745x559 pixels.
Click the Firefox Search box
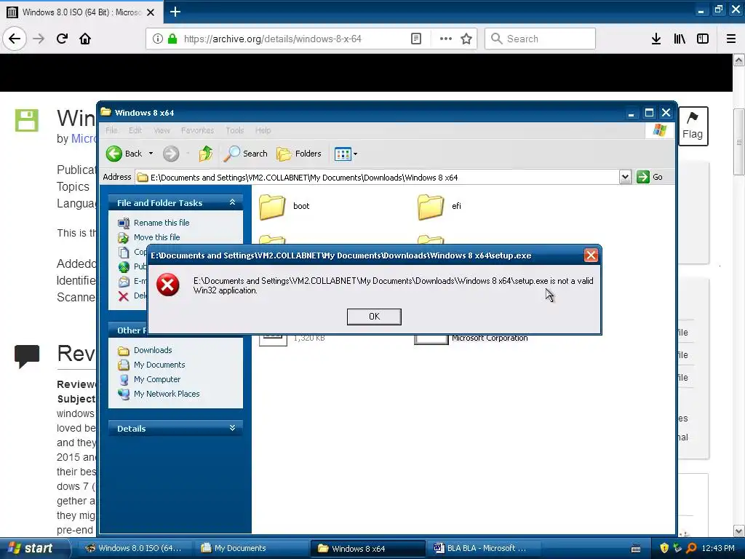[540, 39]
